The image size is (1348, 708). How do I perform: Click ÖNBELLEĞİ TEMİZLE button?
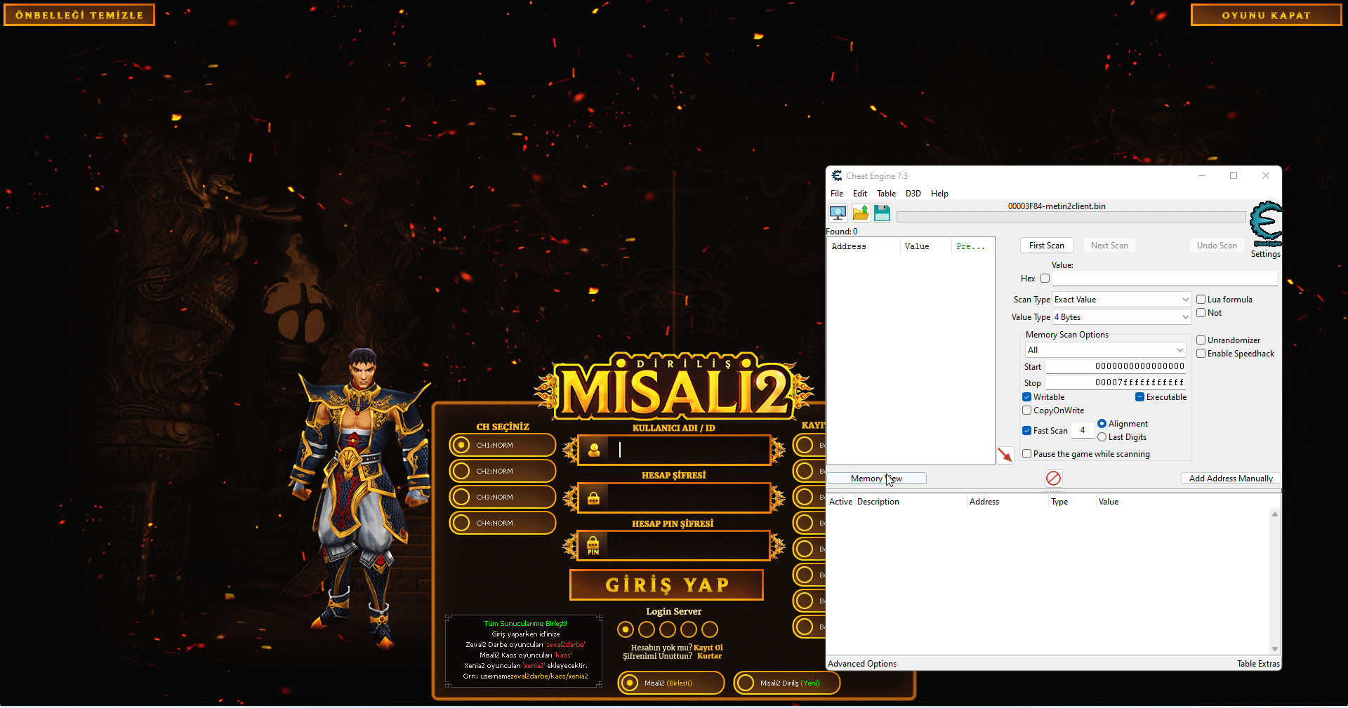click(x=79, y=15)
